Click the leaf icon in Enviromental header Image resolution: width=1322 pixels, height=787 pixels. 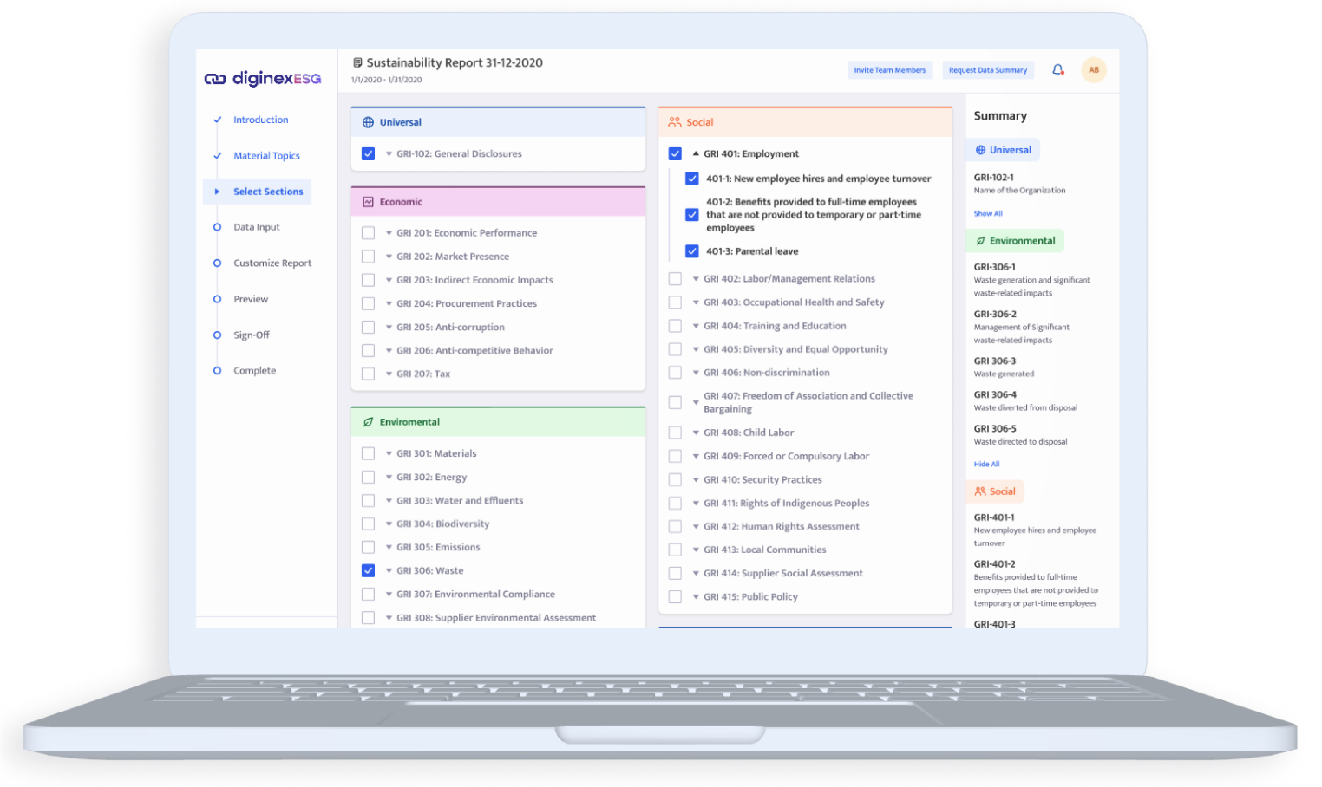(x=368, y=422)
